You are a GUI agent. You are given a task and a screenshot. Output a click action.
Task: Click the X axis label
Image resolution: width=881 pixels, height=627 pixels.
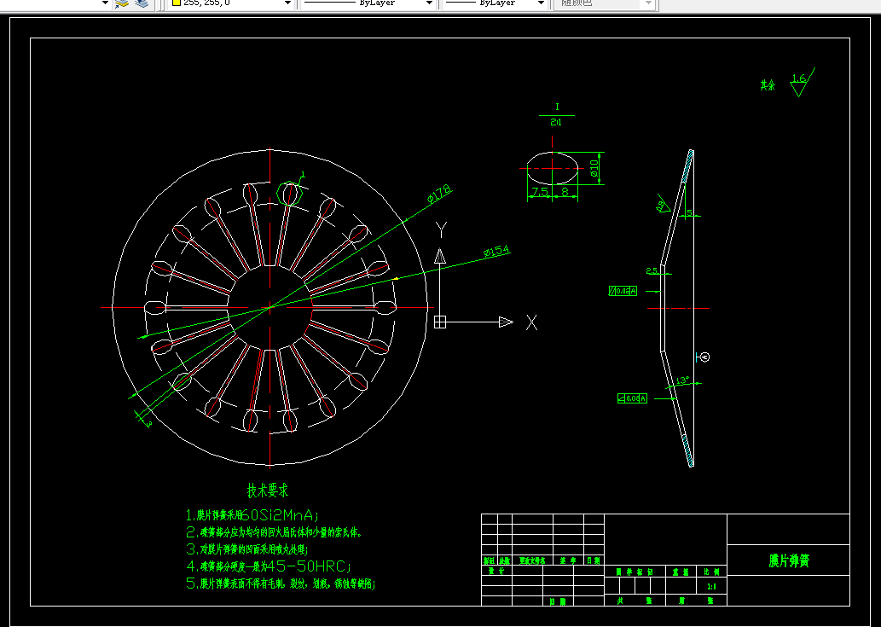[x=531, y=322]
